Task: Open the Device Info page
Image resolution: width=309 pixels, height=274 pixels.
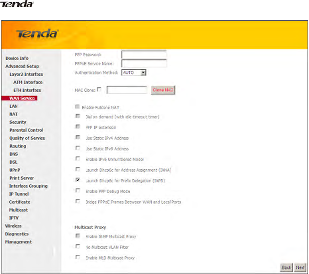Action: tap(17, 58)
